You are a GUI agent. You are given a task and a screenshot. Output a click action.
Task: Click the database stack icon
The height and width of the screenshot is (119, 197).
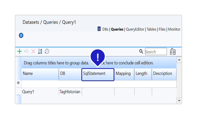tap(99, 29)
